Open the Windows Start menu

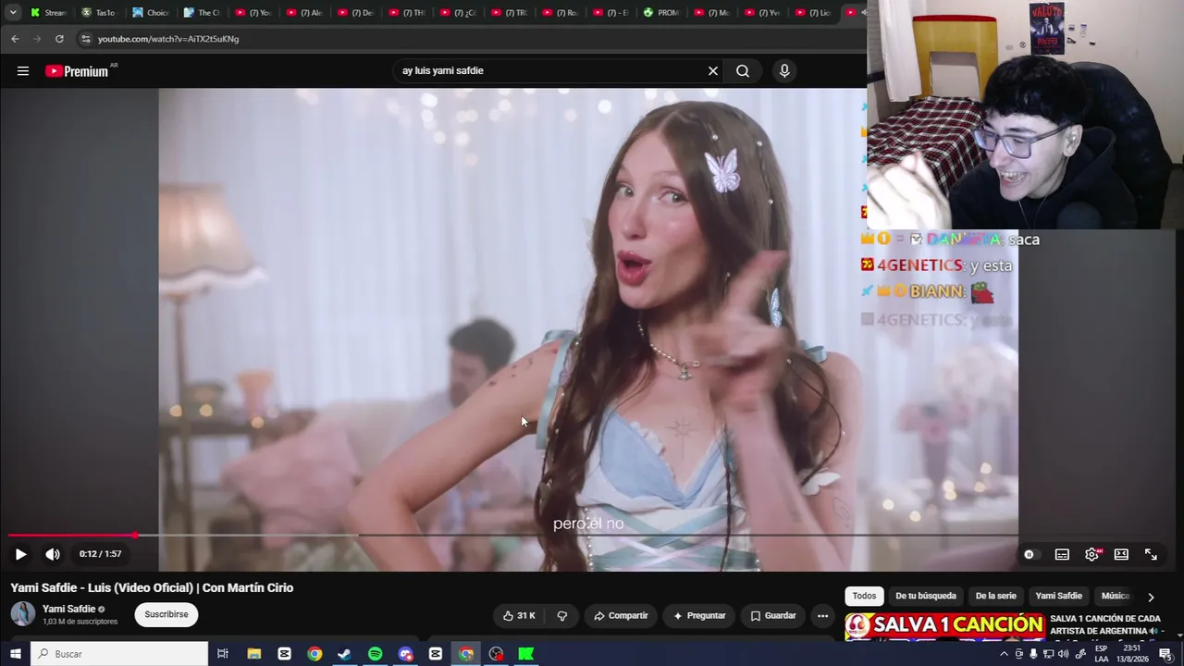coord(15,654)
